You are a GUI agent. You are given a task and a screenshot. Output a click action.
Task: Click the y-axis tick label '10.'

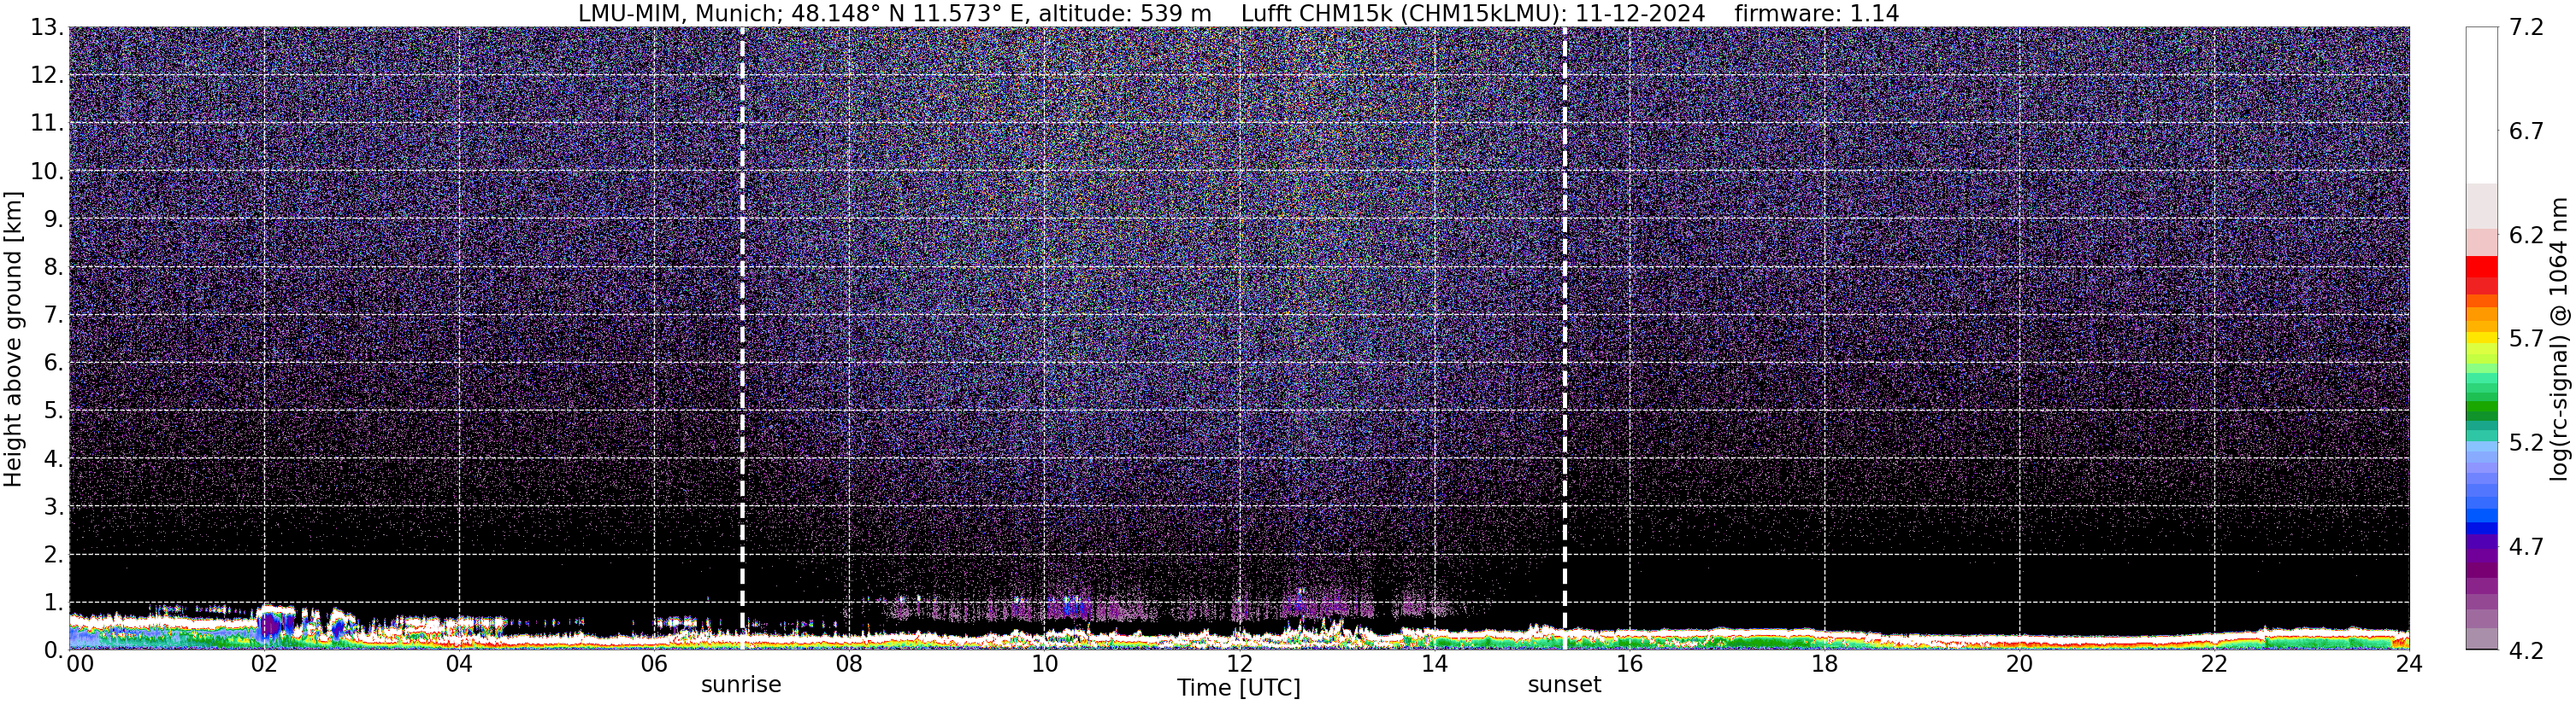pyautogui.click(x=47, y=172)
